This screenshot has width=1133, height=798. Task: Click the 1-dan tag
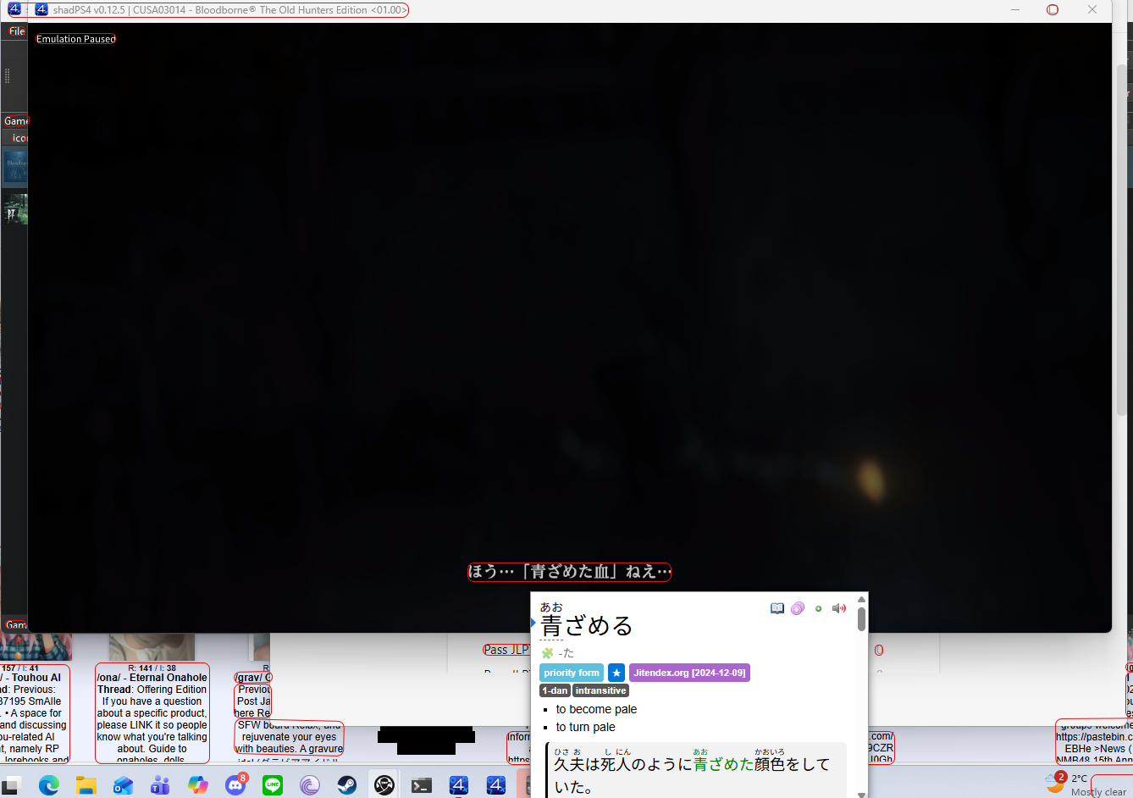pos(555,690)
